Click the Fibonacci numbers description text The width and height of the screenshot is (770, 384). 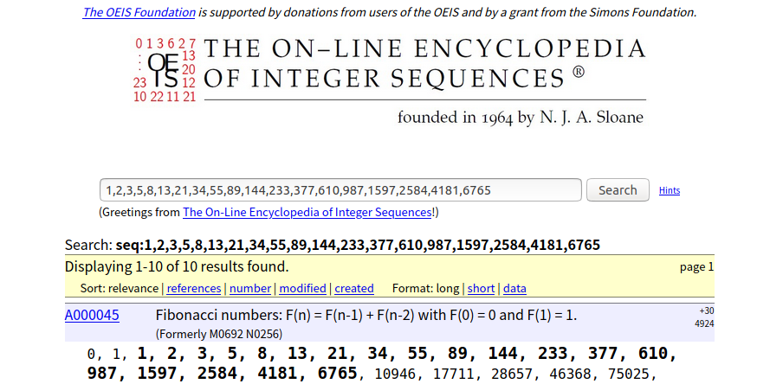point(366,315)
